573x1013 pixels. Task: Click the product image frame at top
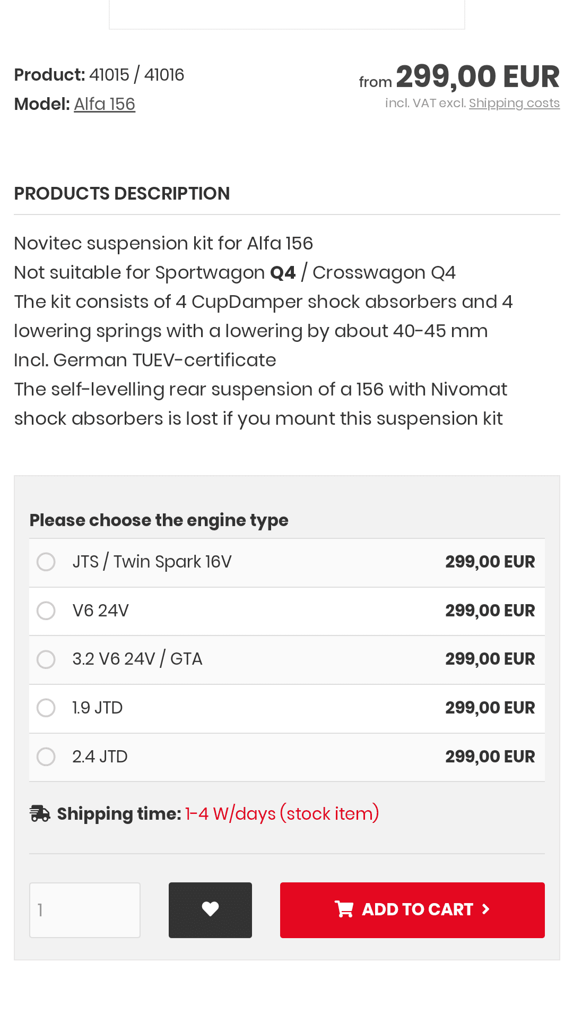(287, 14)
